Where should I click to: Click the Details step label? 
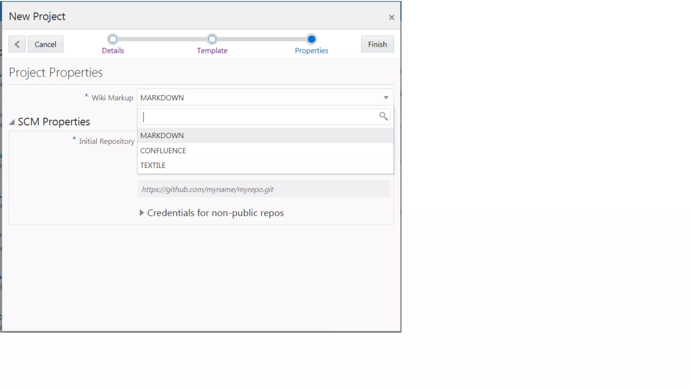point(113,51)
